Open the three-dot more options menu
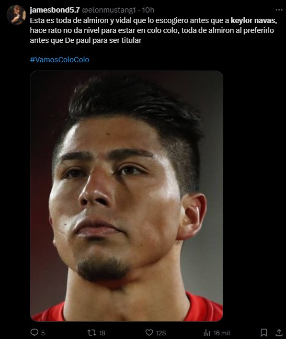Screen dimensions: 286x339 pos(279,10)
